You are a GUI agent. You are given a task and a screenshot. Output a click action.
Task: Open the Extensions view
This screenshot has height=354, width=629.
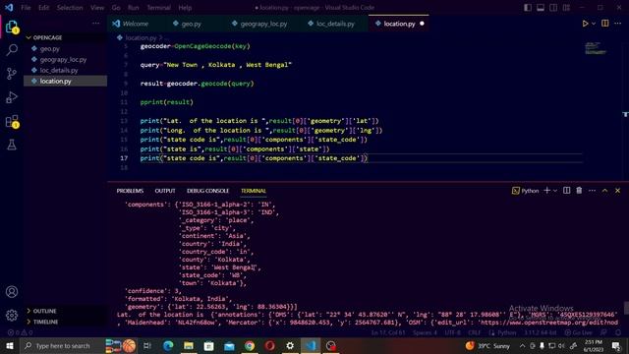[12, 121]
